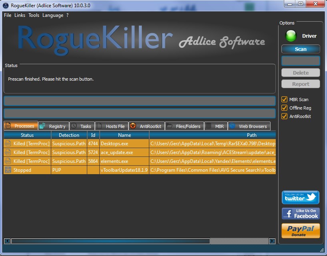Open the Tools menu
The image size is (327, 256).
tap(34, 15)
